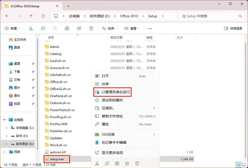Click the Share icon in the toolbar
Viewport: 248px width, 168px height.
(79, 28)
